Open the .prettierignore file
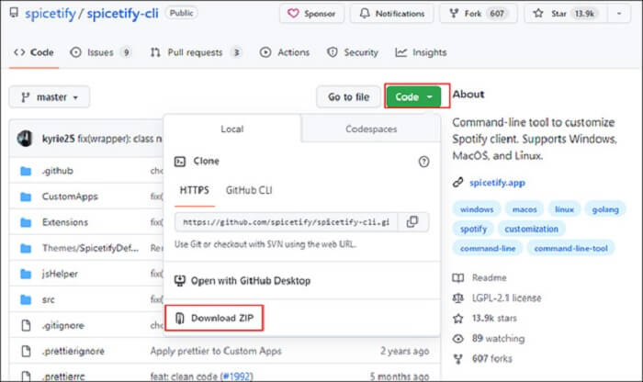This screenshot has width=643, height=382. [x=73, y=352]
